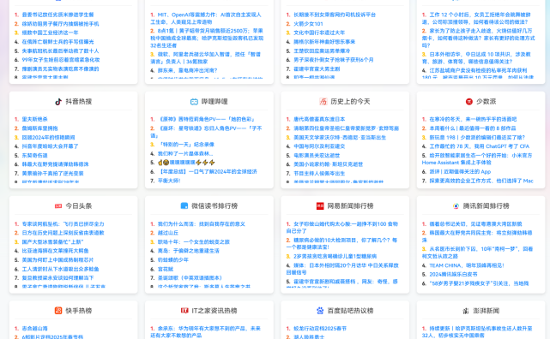
Task: Click the 澎湃新闻 logo icon
Action: (466, 311)
